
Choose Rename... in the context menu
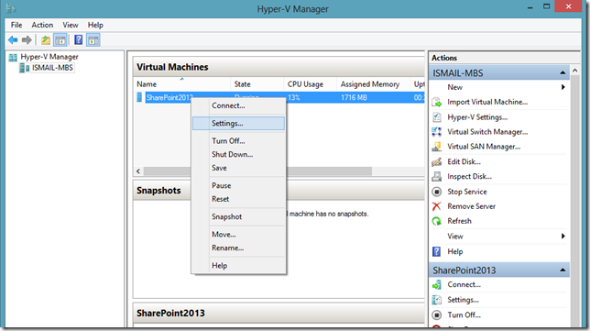[x=238, y=248]
